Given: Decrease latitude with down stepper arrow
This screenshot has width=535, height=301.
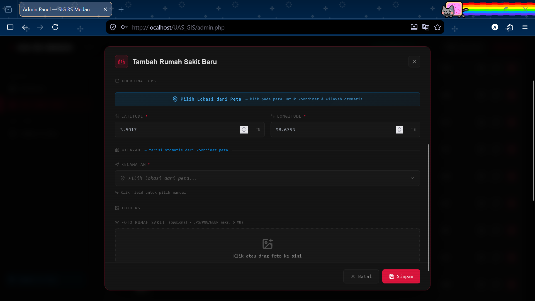Looking at the screenshot, I should click(x=244, y=132).
